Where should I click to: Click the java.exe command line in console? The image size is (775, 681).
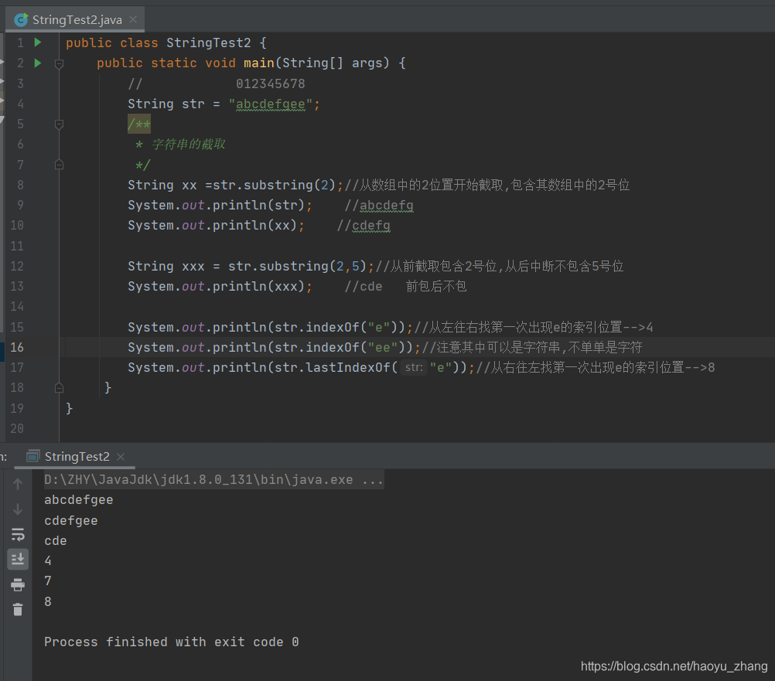point(213,479)
